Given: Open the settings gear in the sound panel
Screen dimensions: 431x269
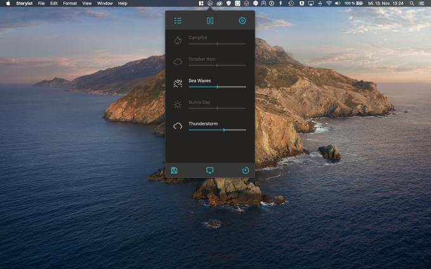Looking at the screenshot, I should pyautogui.click(x=242, y=21).
